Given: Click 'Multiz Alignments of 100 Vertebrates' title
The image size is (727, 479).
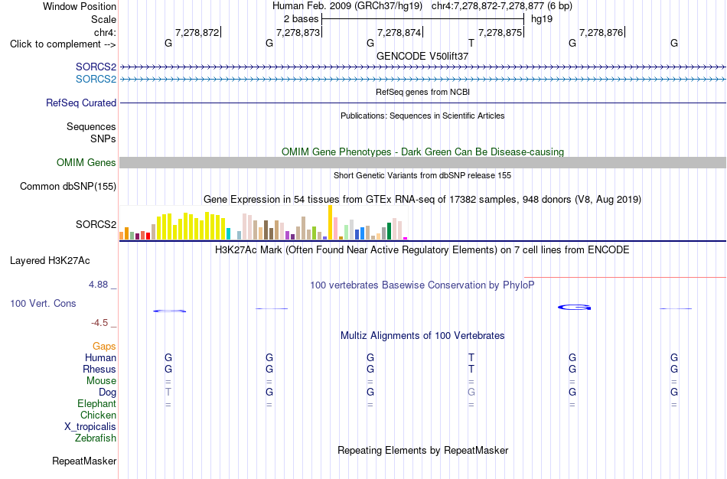Looking at the screenshot, I should pyautogui.click(x=422, y=336).
